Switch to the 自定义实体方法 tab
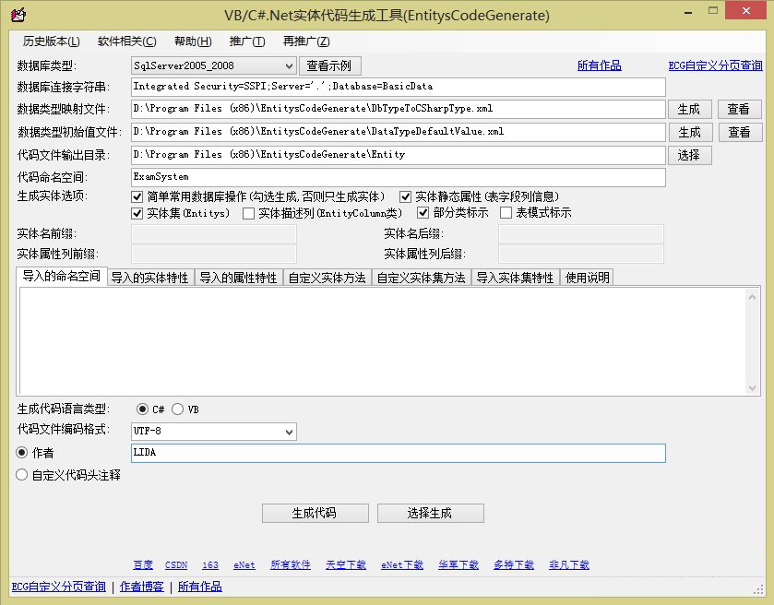Screen dimensions: 774x605 click(327, 278)
